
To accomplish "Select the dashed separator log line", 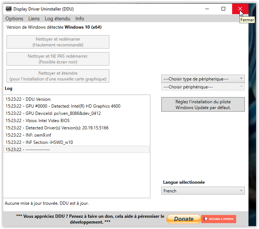I will pos(77,149).
